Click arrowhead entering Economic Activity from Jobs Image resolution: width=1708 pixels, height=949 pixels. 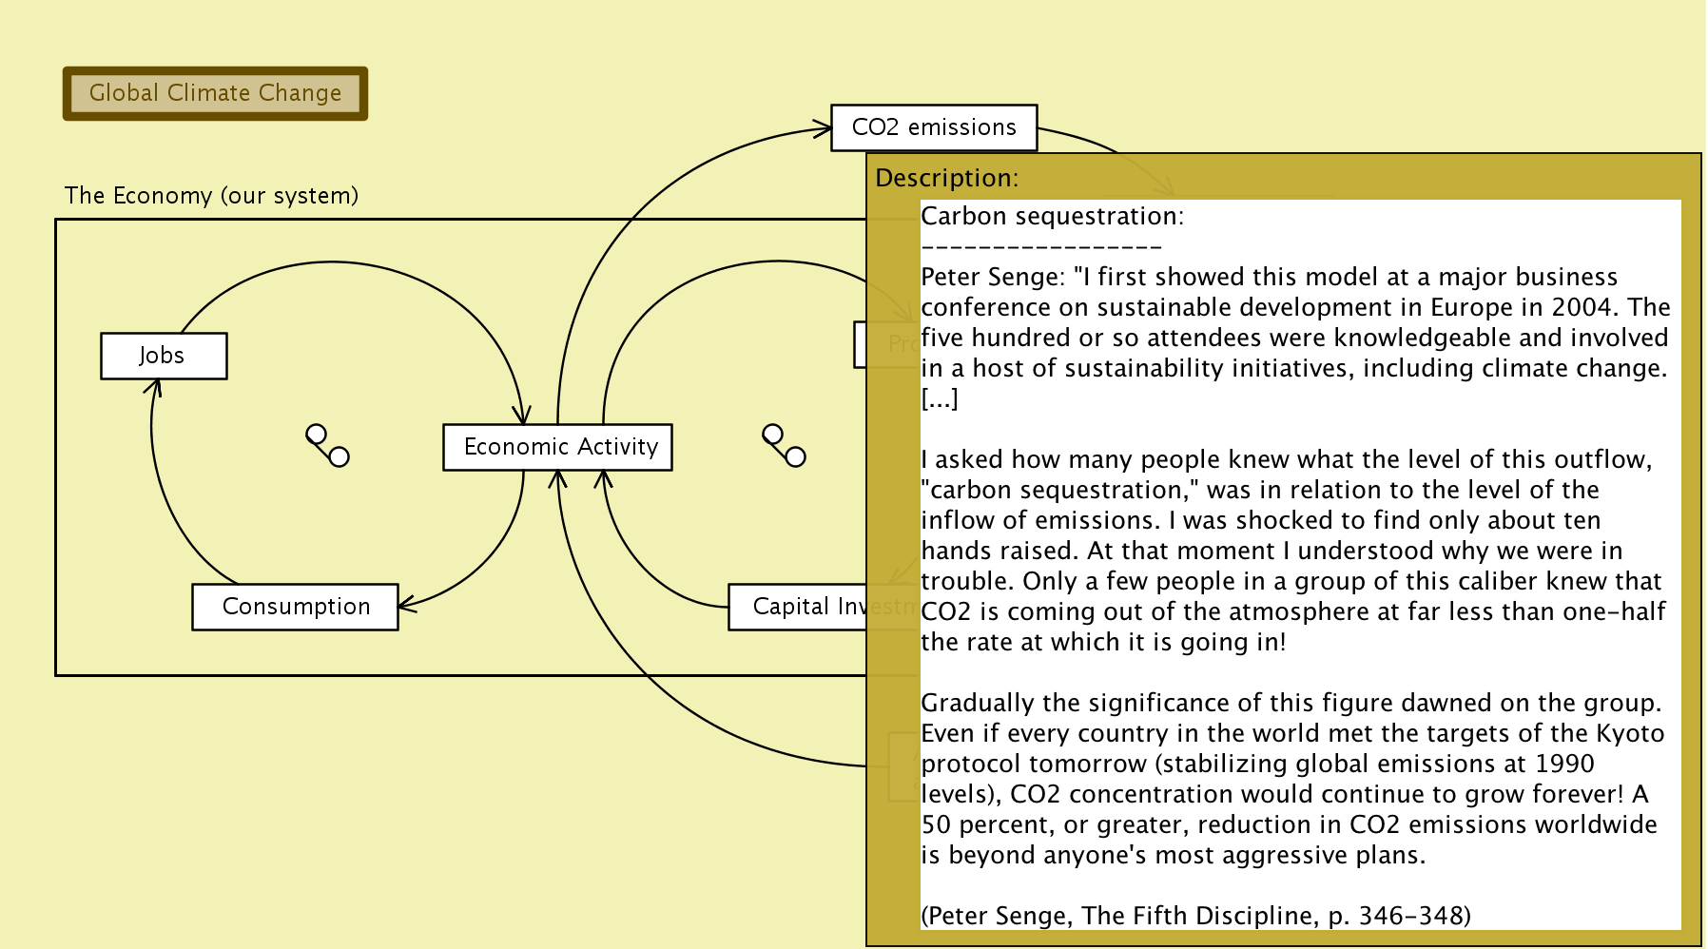pos(521,415)
